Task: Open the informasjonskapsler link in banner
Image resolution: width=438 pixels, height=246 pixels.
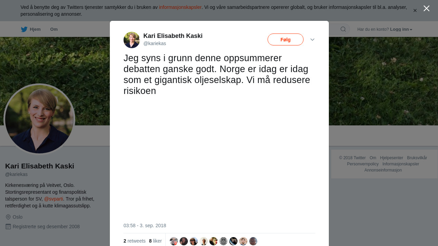Action: 180,7
